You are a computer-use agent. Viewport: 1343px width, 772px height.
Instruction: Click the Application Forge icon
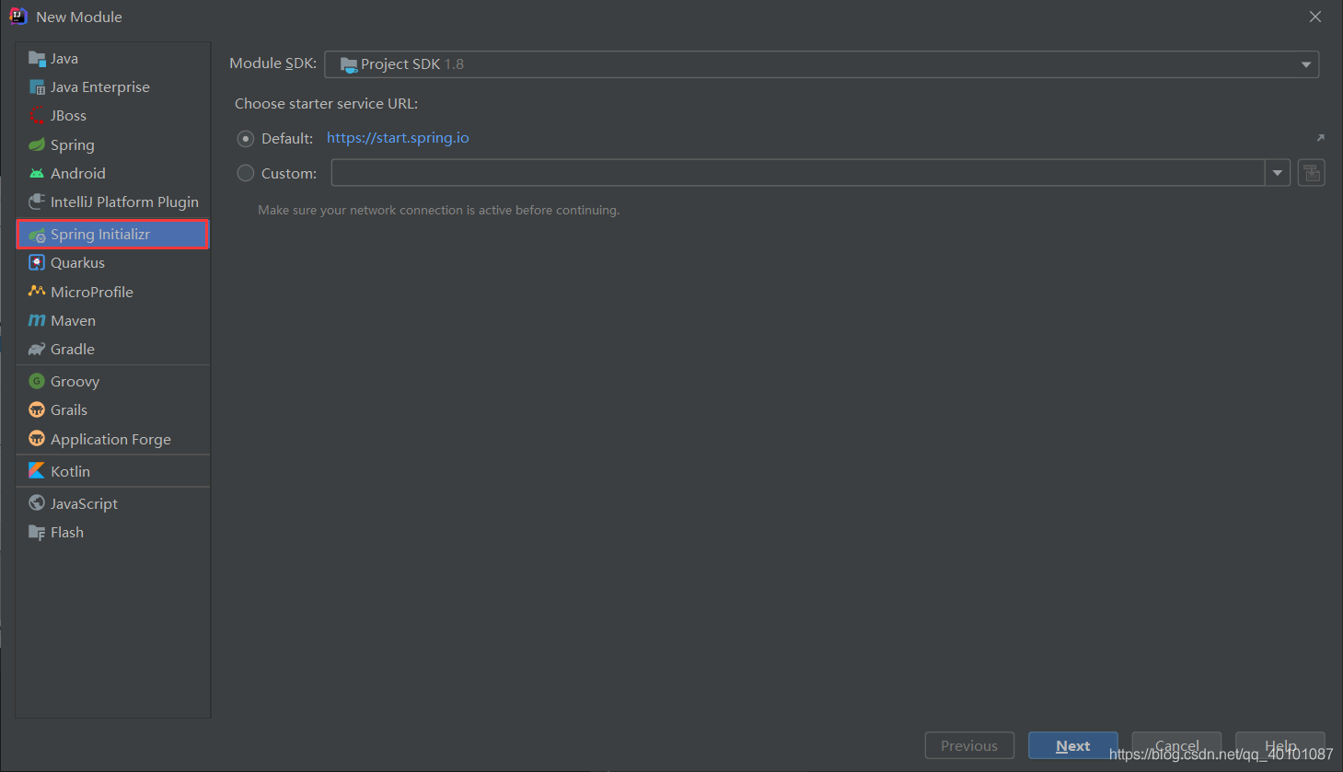[x=37, y=438]
